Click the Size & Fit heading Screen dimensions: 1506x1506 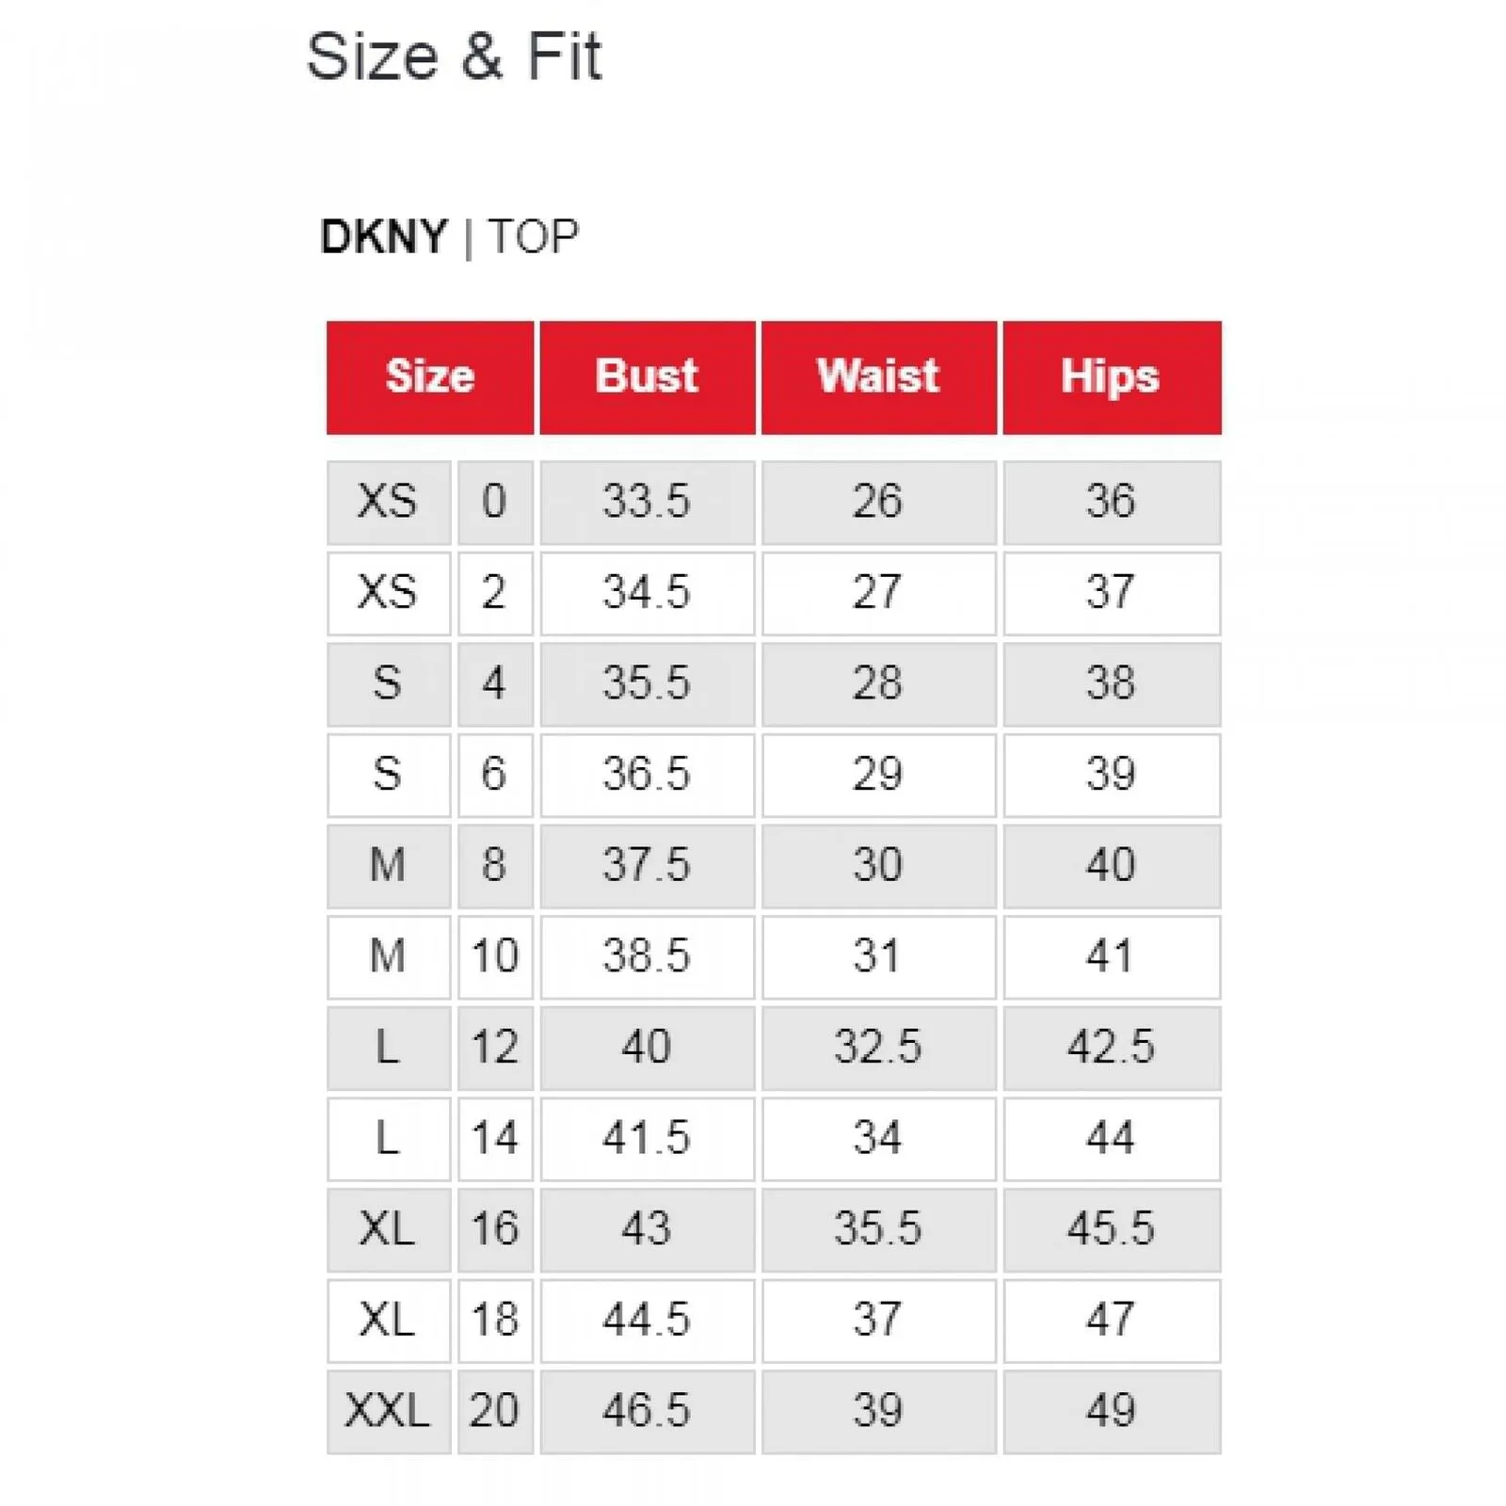tap(454, 56)
